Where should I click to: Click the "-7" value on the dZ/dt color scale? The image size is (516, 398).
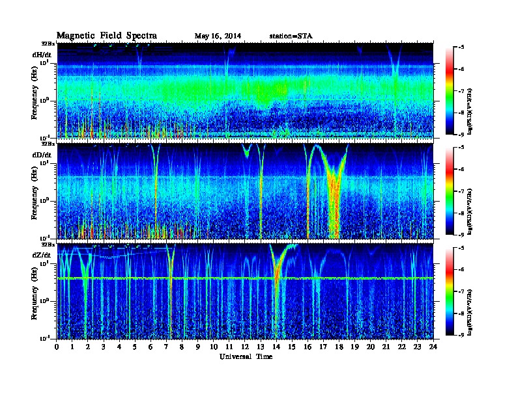461,291
